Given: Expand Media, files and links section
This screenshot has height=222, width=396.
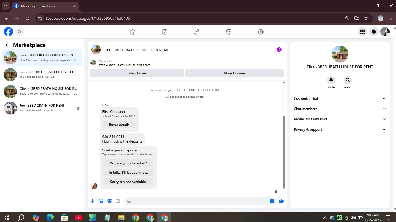Looking at the screenshot, I should [340, 119].
